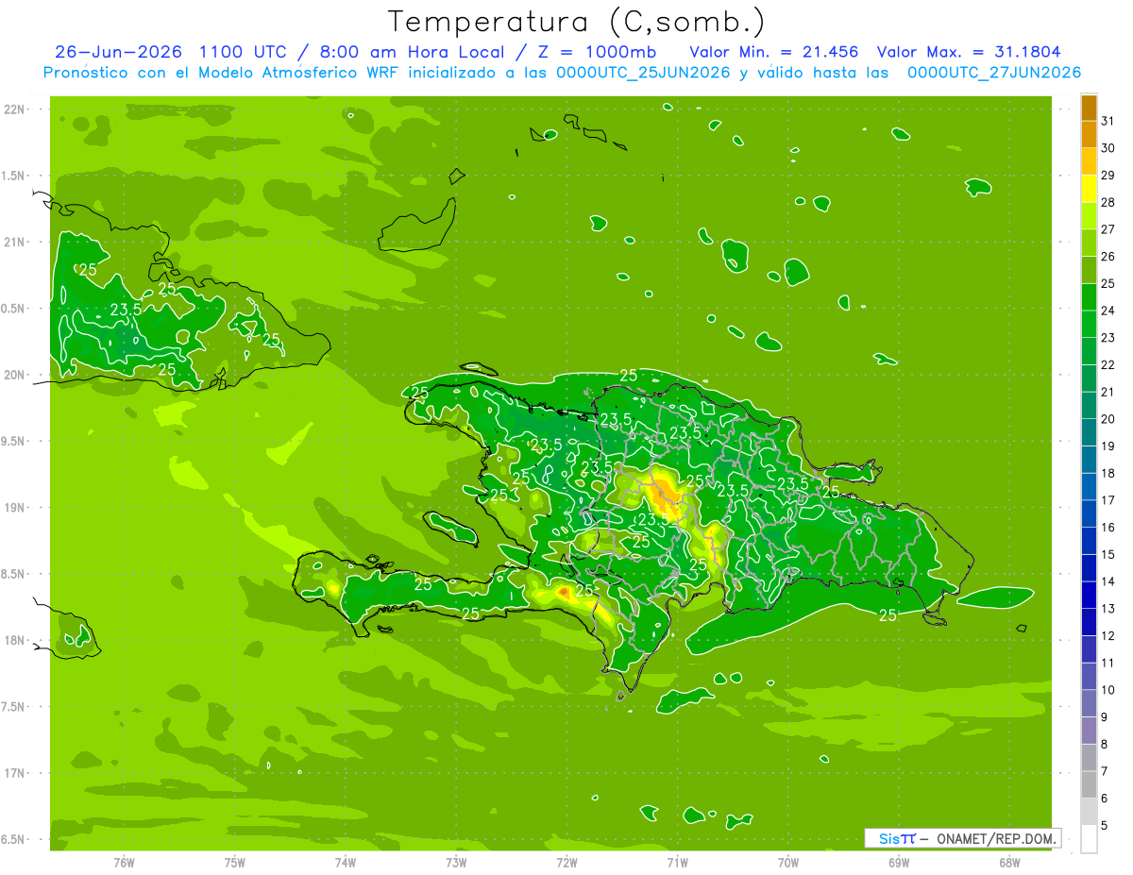This screenshot has height=875, width=1133.
Task: Click the colorbar label "10"
Action: 1108,690
